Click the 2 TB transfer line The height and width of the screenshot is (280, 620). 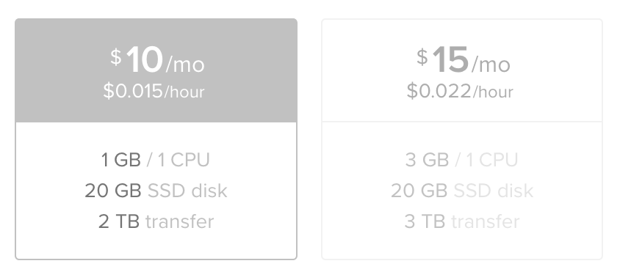156,221
